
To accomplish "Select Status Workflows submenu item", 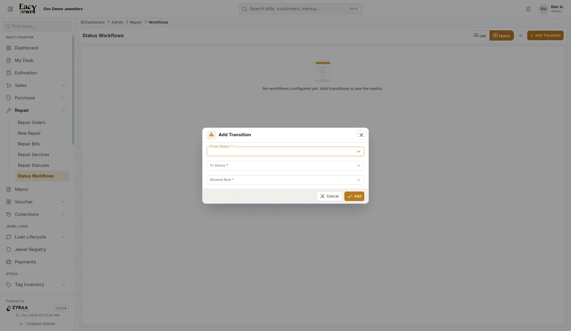I will point(41,176).
